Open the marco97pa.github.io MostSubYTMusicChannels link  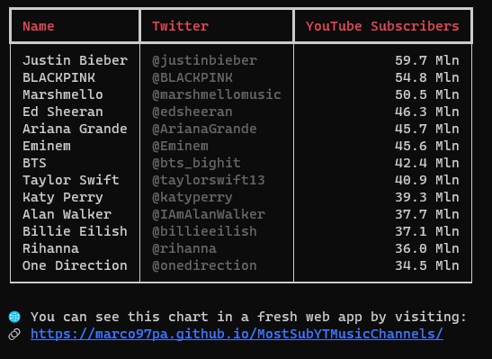click(237, 334)
